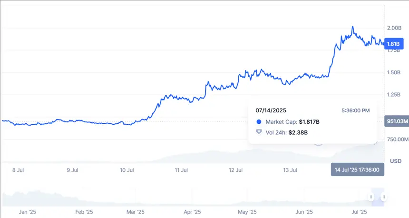
Task: Click the 1.50B value on the price axis
Action: click(x=395, y=73)
